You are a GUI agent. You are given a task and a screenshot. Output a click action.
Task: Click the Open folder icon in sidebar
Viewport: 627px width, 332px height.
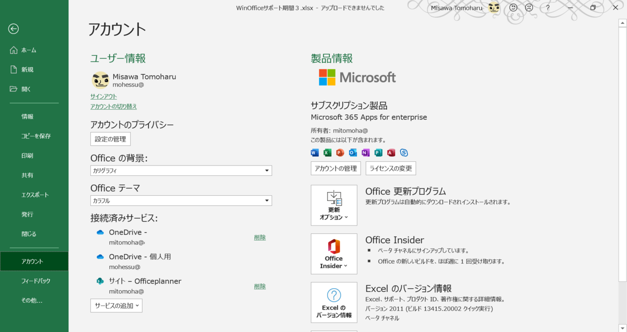tap(14, 89)
